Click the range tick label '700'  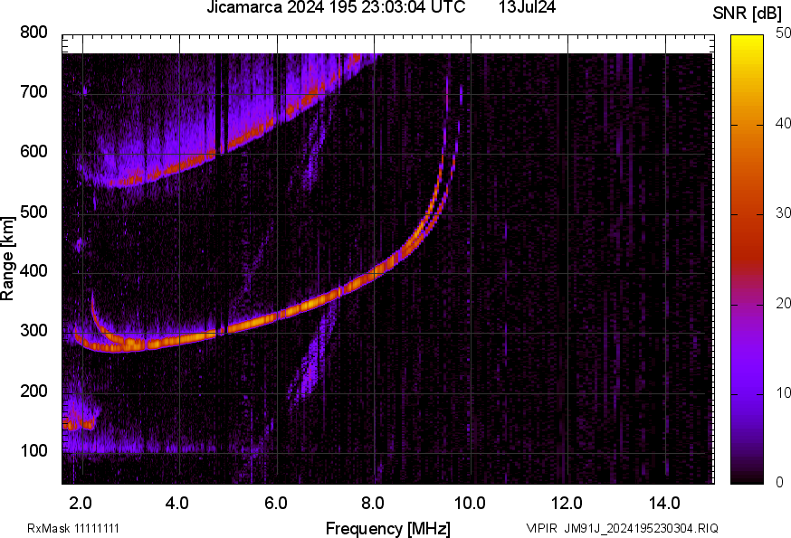pyautogui.click(x=33, y=92)
